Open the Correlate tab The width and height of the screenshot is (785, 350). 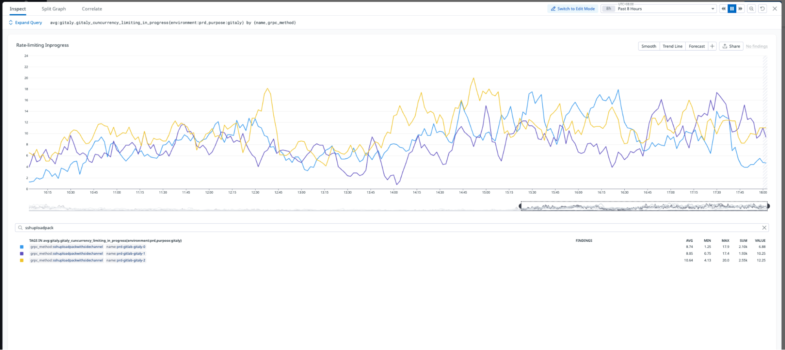point(92,9)
